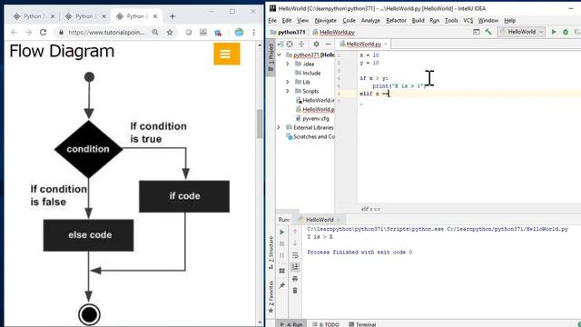Click the scroll from source target icon

290,45
